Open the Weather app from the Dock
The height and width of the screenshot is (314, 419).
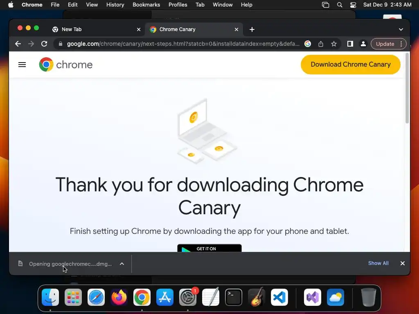336,297
